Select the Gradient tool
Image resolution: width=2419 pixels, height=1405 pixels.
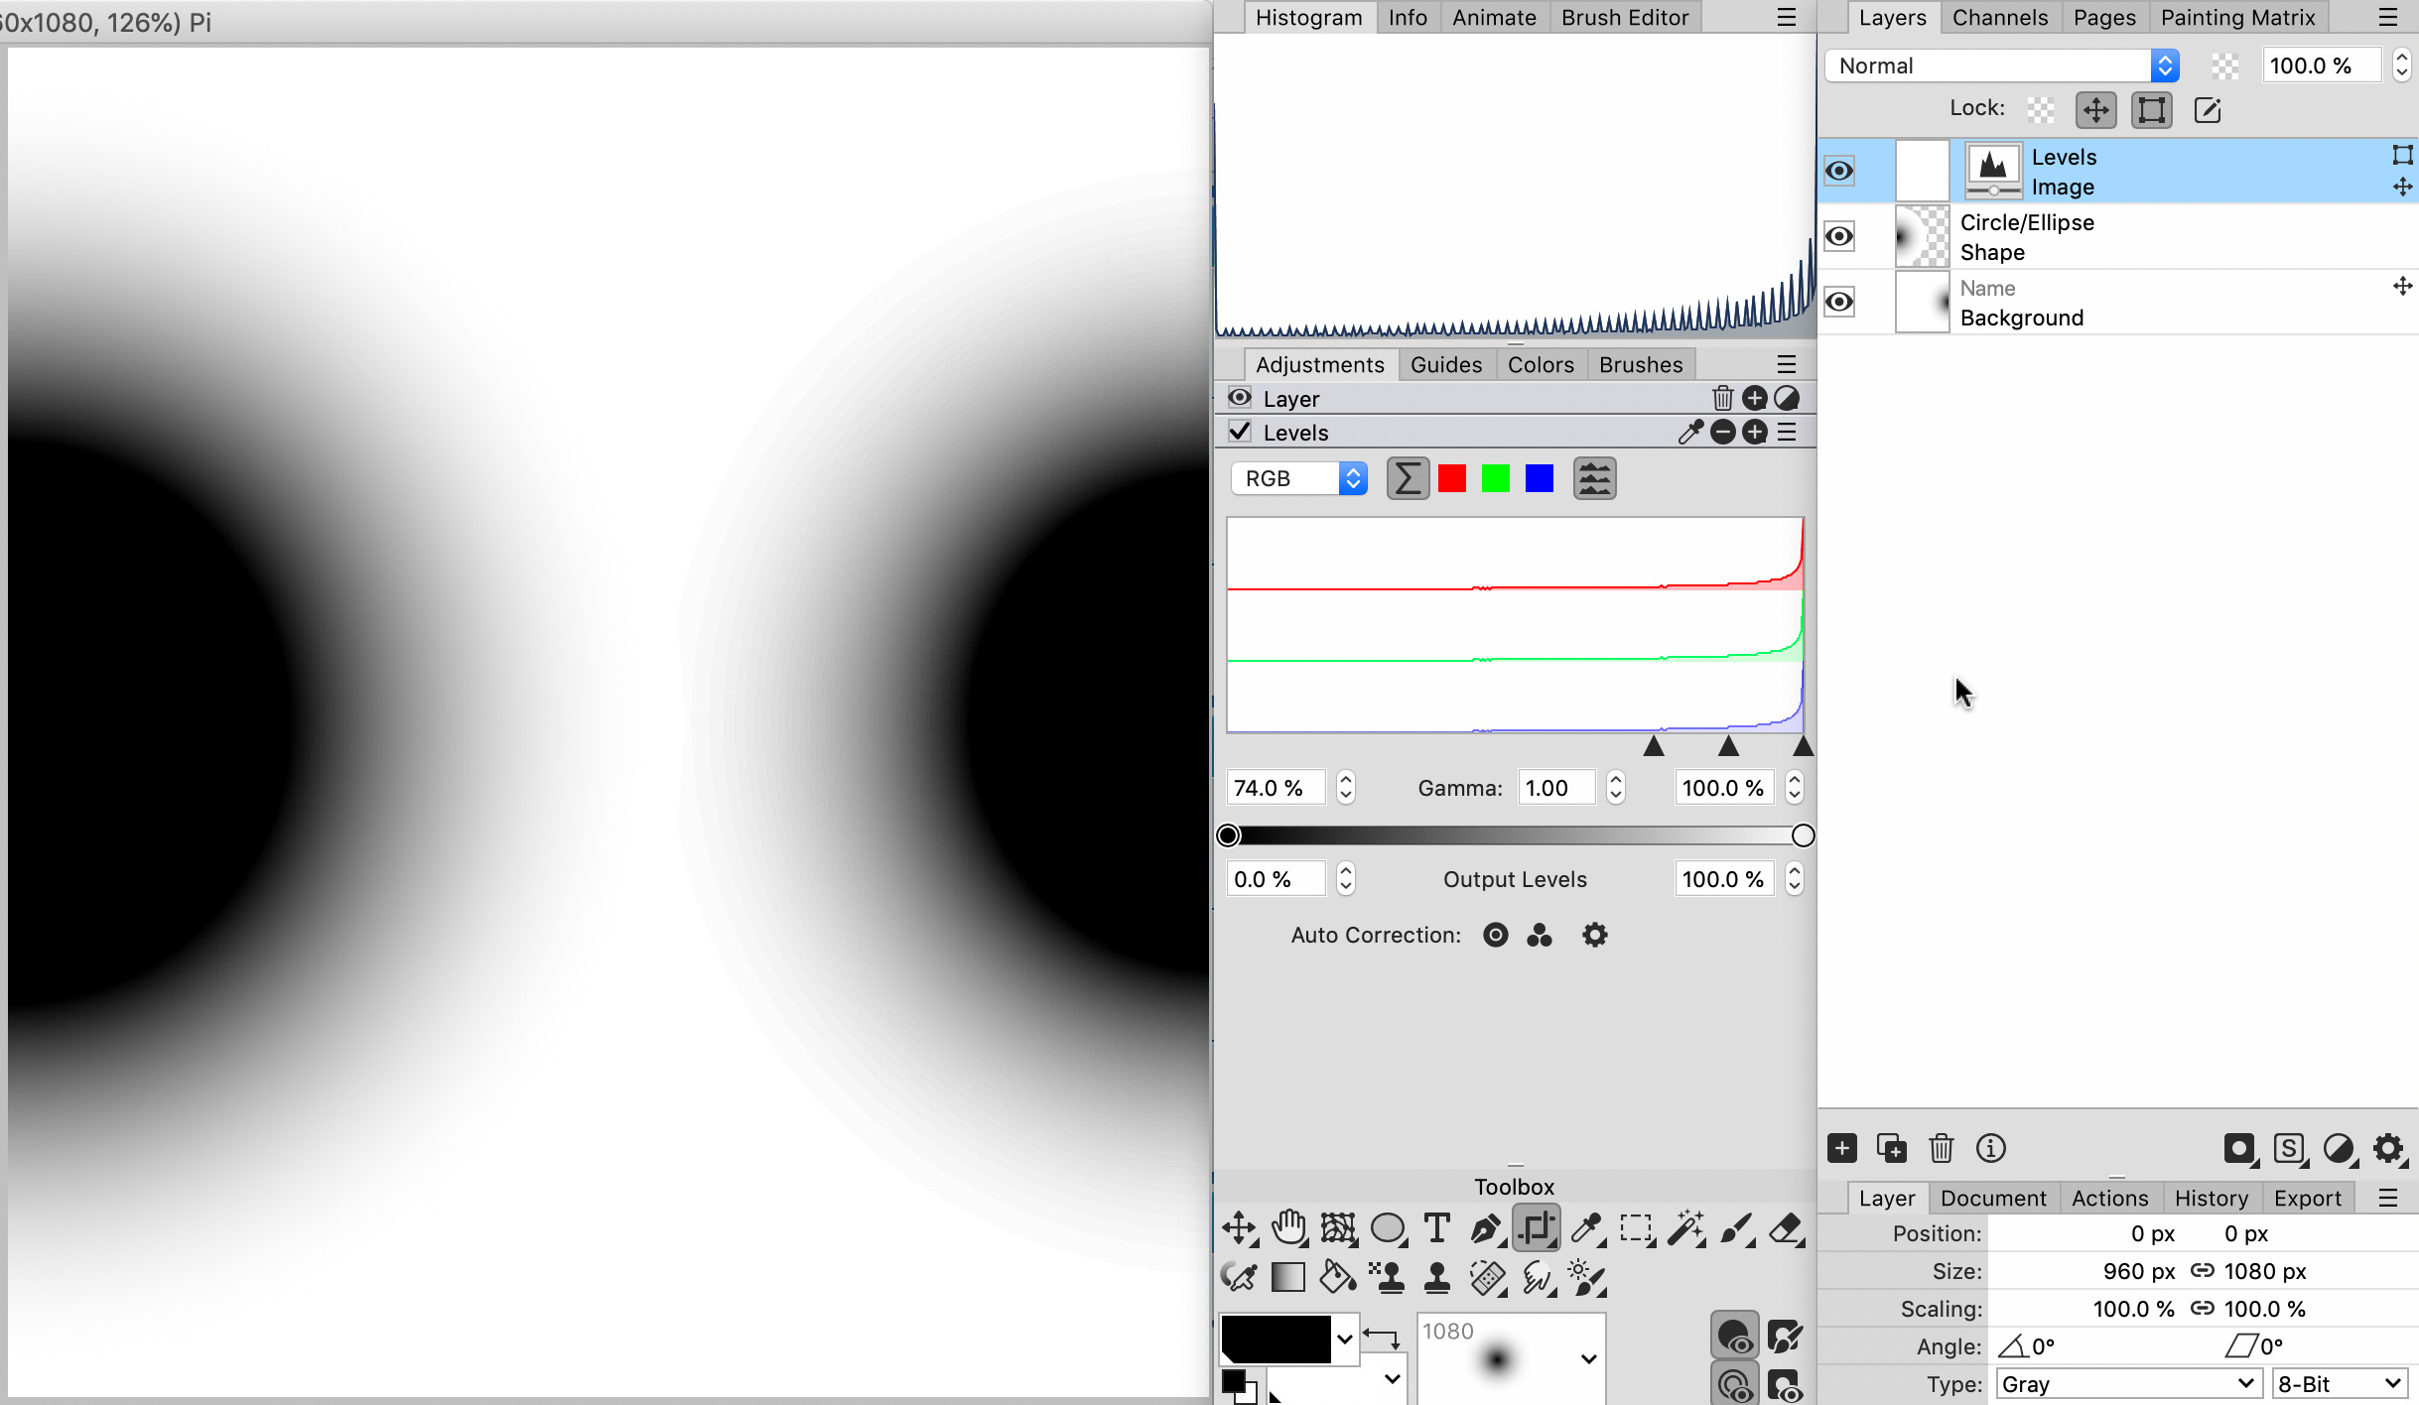(x=1288, y=1277)
